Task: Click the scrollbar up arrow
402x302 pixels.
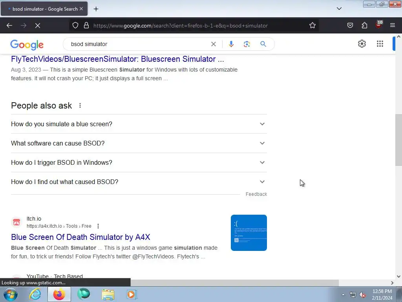Action: 398,37
